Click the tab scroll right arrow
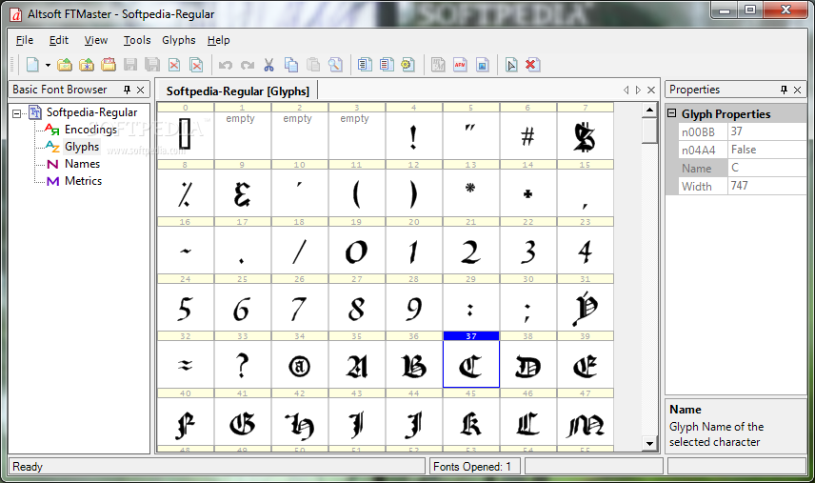 click(x=638, y=90)
